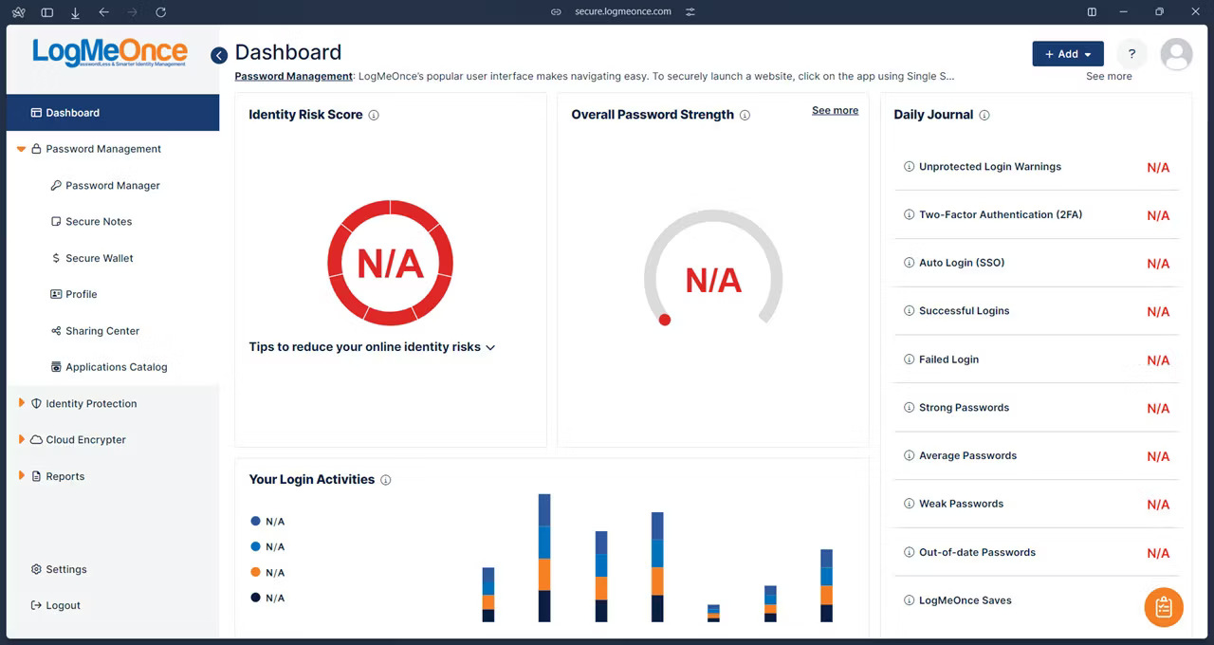Screen dimensions: 1214x645
Task: Select Secure Notes in the sidebar
Action: [98, 221]
